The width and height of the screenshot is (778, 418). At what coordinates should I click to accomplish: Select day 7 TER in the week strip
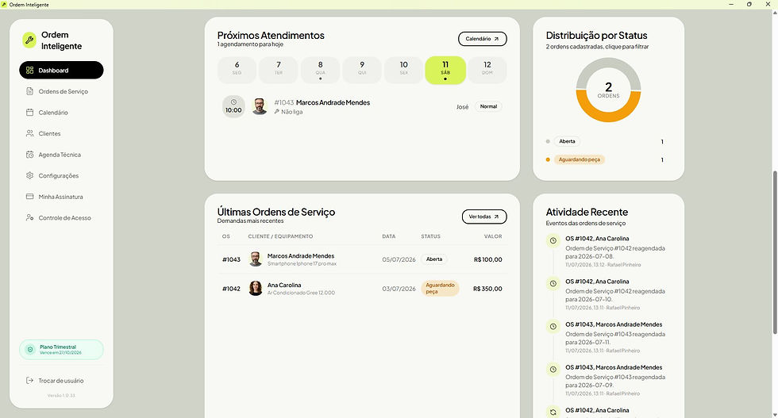click(279, 70)
